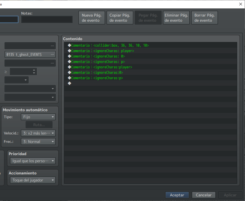The height and width of the screenshot is (201, 245).
Task: Select the '<ignoreCharas: 0>' line with a space
Action: pyautogui.click(x=151, y=56)
